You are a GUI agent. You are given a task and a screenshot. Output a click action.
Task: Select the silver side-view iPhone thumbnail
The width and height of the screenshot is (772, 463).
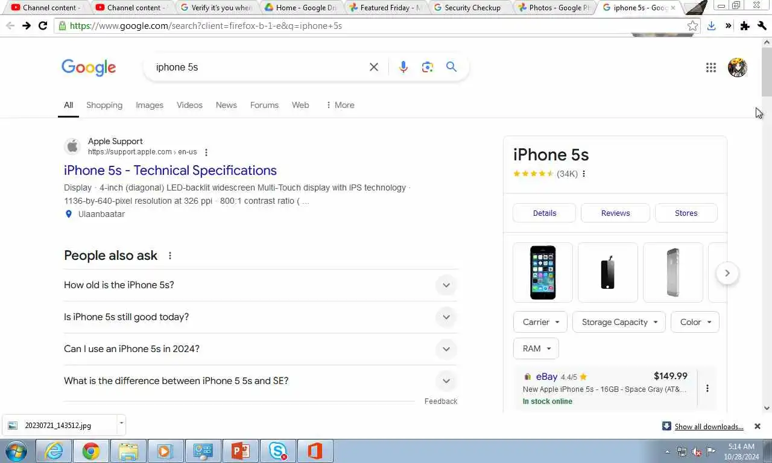[673, 272]
